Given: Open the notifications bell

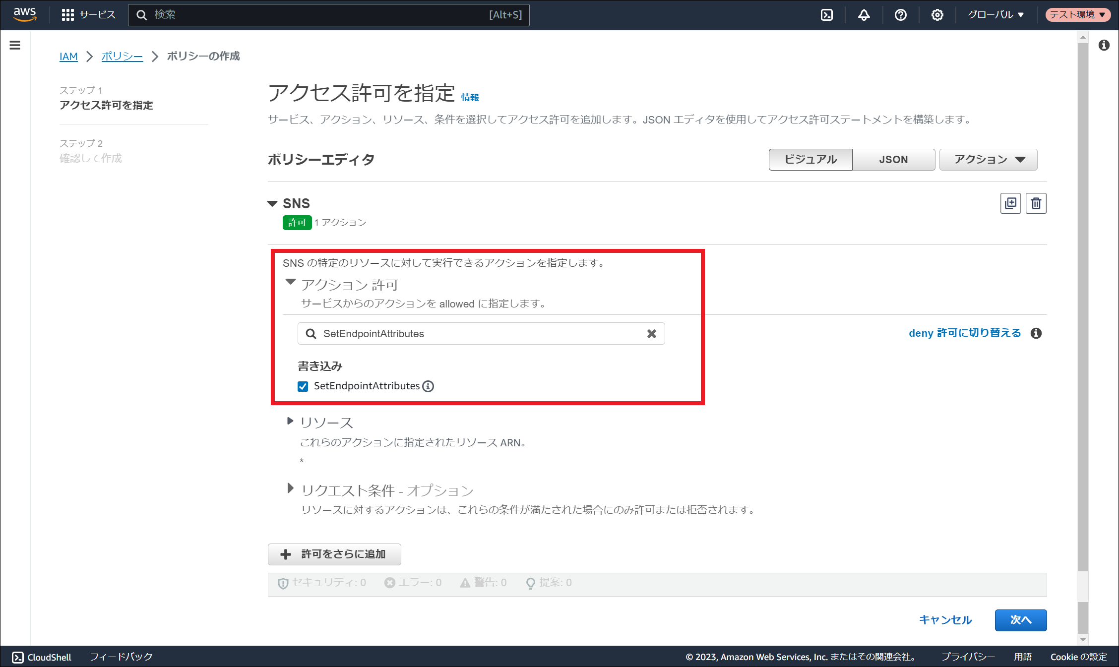Looking at the screenshot, I should pyautogui.click(x=864, y=15).
